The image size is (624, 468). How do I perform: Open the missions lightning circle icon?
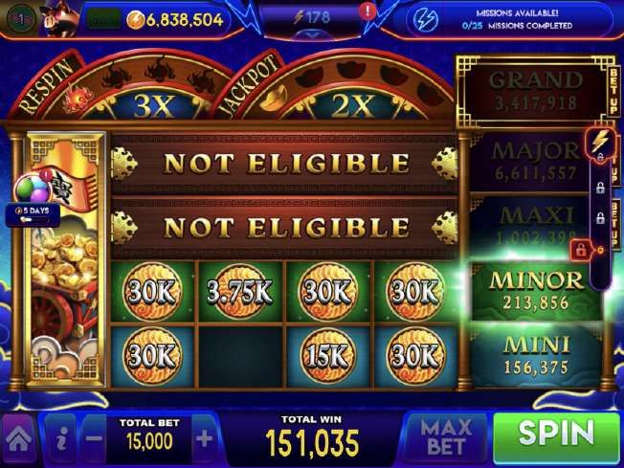coord(426,19)
